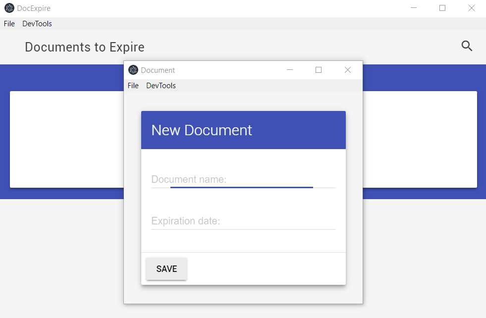This screenshot has width=486, height=318.
Task: Click the Document name underline indicator
Action: pos(242,187)
